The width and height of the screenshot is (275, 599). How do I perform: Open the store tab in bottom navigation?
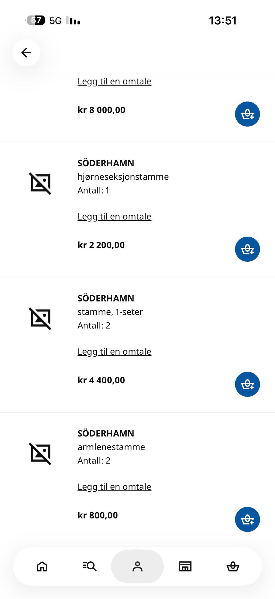pyautogui.click(x=185, y=566)
